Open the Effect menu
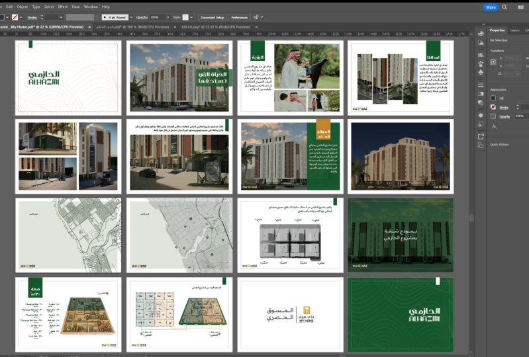 (63, 7)
